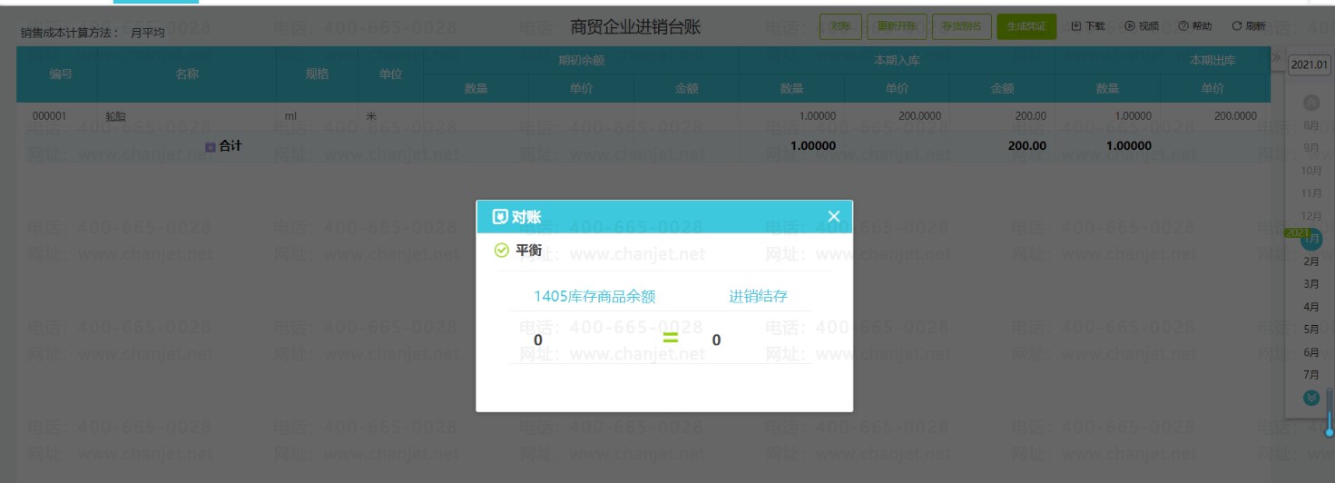This screenshot has width=1335, height=483.
Task: Click the green 生成凭证 button
Action: point(1026,26)
